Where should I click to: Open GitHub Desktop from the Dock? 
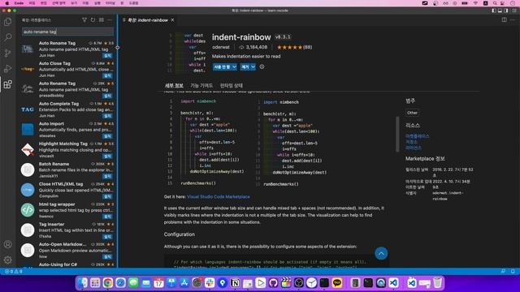click(273, 283)
